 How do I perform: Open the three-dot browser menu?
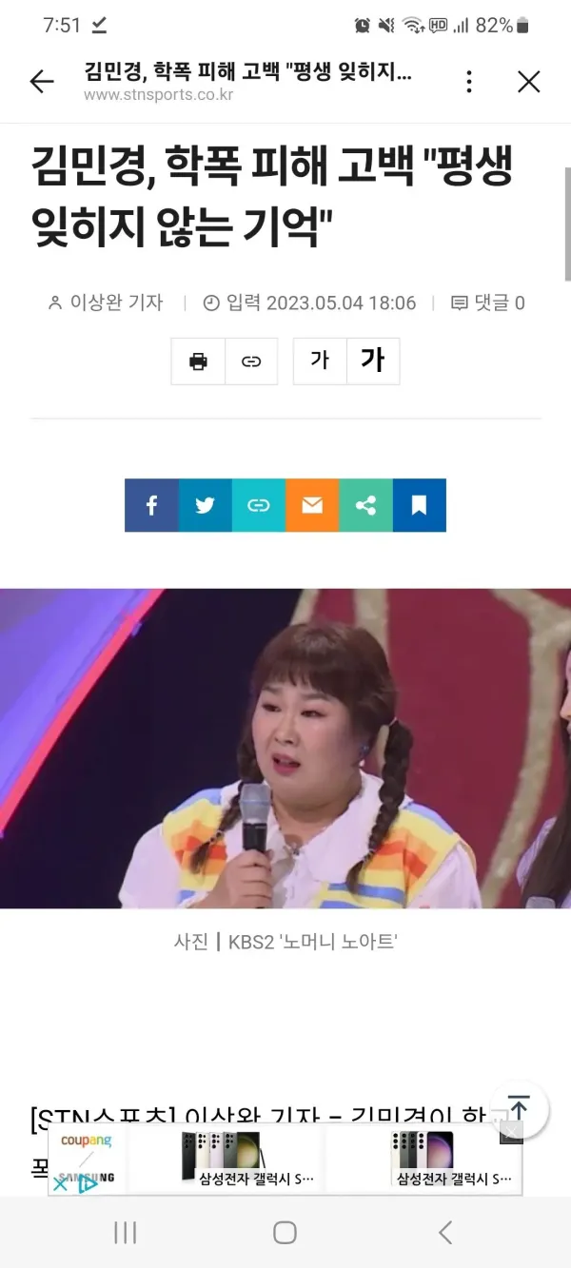469,82
